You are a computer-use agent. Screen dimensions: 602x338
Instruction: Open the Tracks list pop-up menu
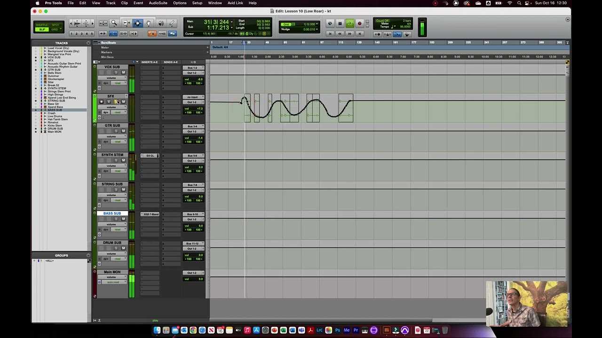tap(88, 43)
